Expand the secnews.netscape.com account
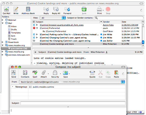 [3, 55]
